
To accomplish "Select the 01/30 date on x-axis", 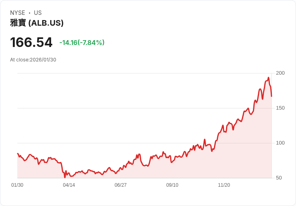I will click(x=17, y=185).
